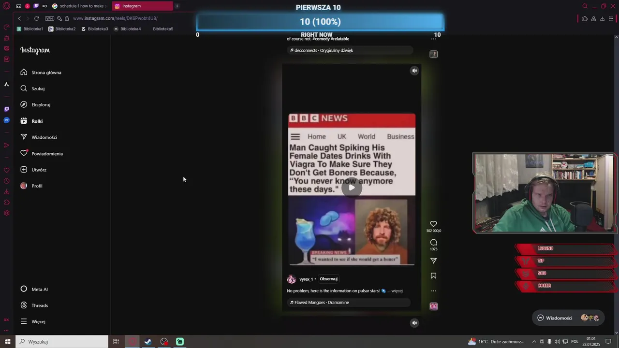Select the Instagram browser tab
Image resolution: width=619 pixels, height=348 pixels.
[x=142, y=6]
